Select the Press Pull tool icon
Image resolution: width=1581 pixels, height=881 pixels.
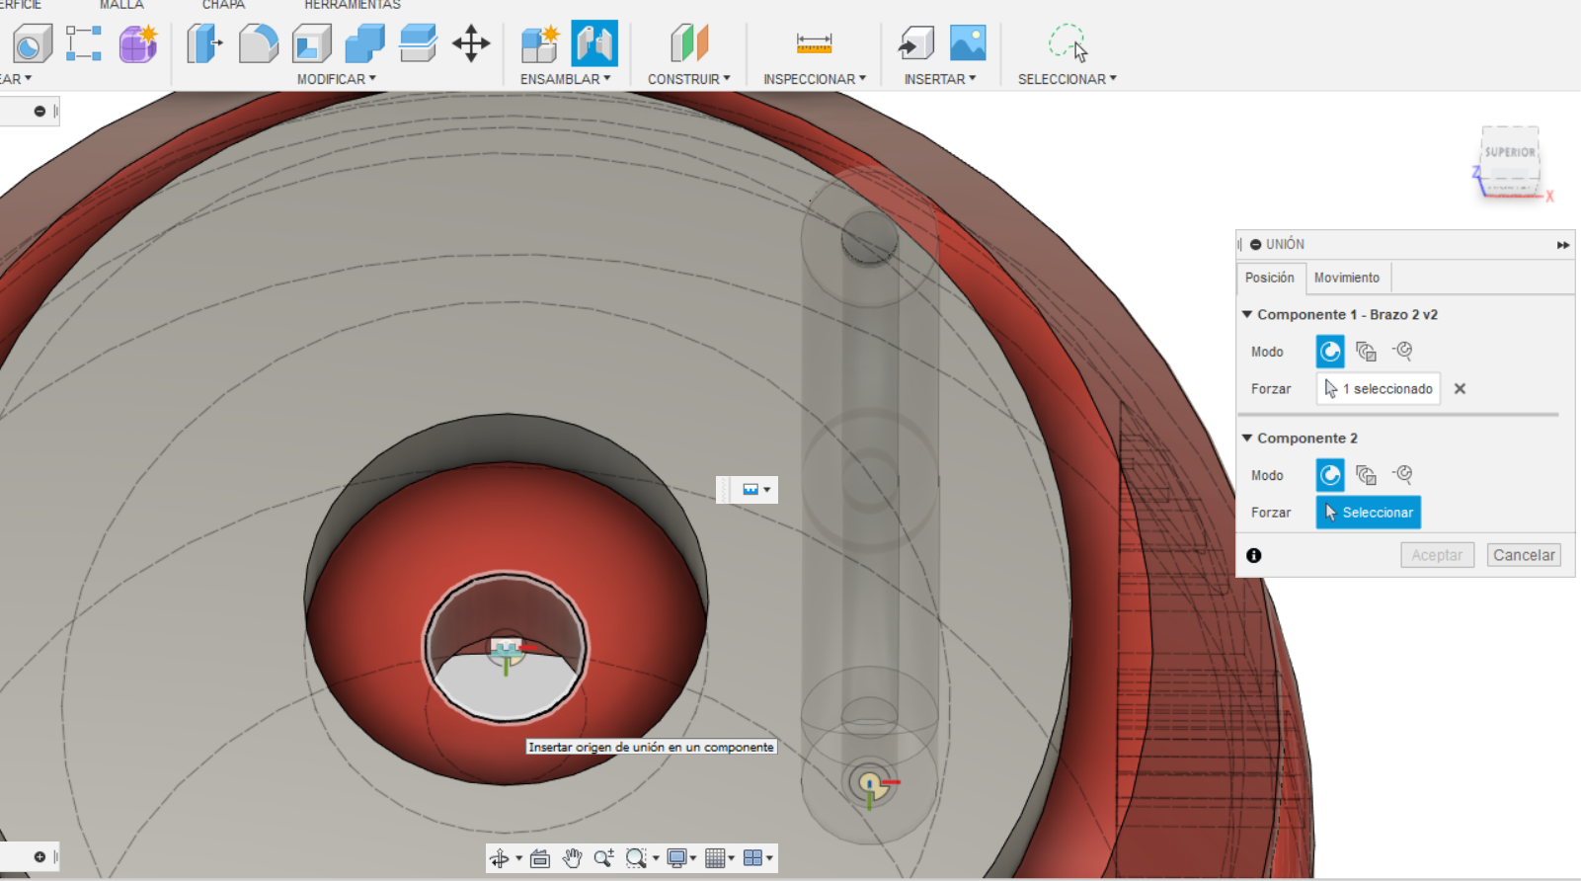(x=204, y=43)
